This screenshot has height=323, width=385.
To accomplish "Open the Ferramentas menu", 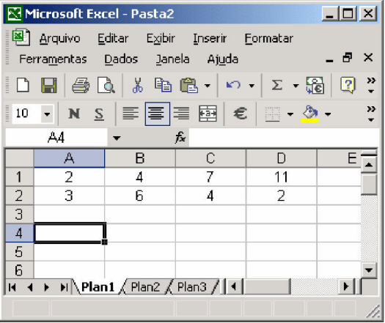I will tap(53, 59).
